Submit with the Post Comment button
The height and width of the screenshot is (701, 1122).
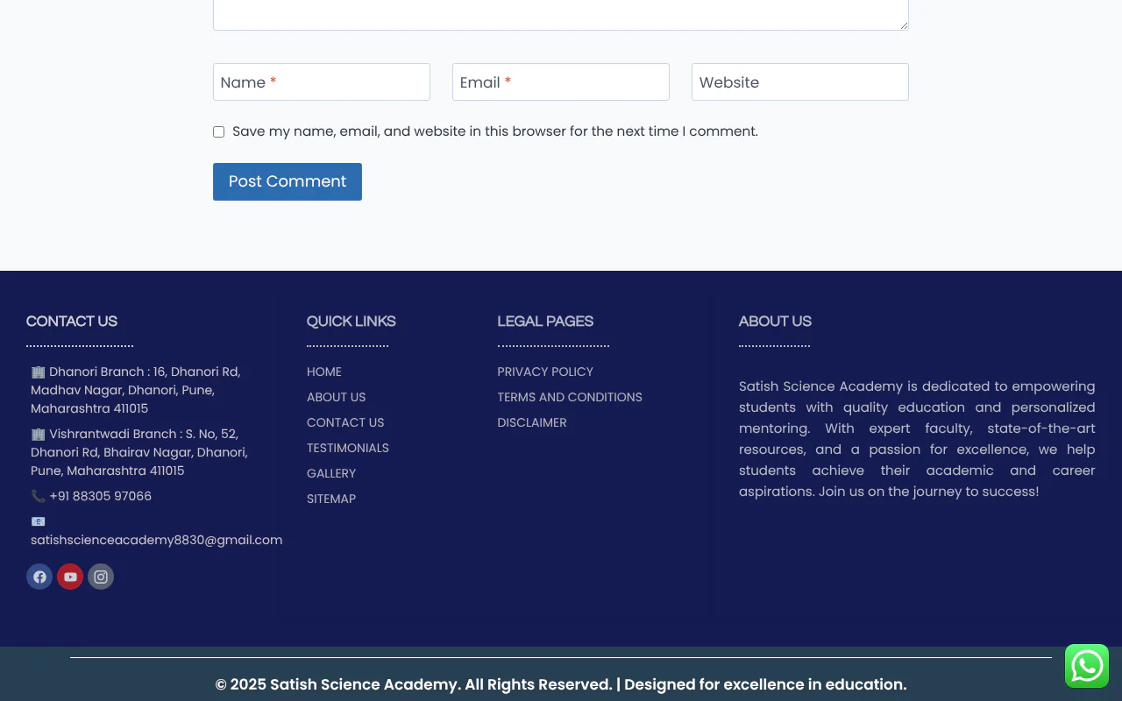tap(288, 181)
